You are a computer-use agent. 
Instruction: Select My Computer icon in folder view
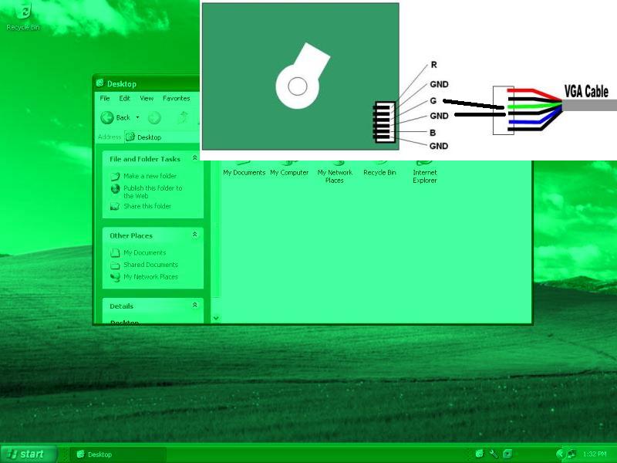[x=289, y=169]
